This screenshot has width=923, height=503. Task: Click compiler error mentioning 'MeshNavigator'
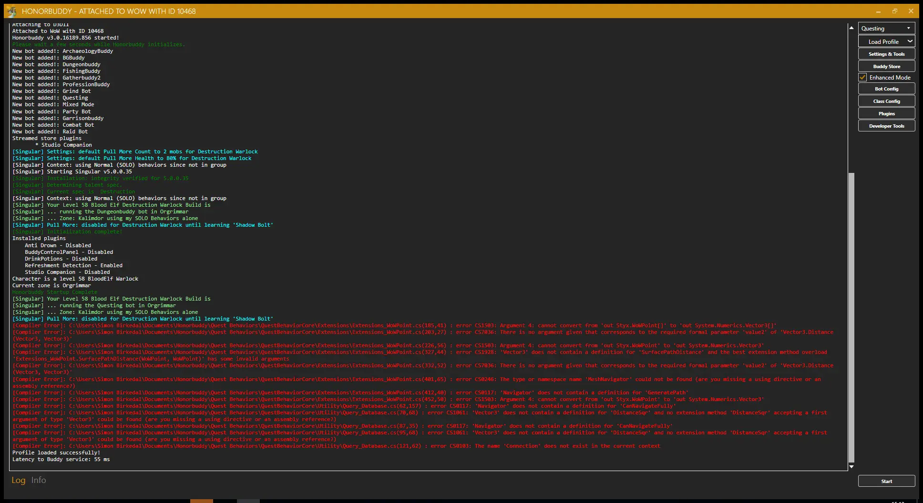417,382
